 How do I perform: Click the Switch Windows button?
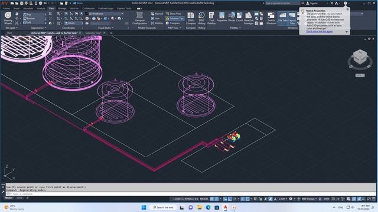click(x=271, y=18)
